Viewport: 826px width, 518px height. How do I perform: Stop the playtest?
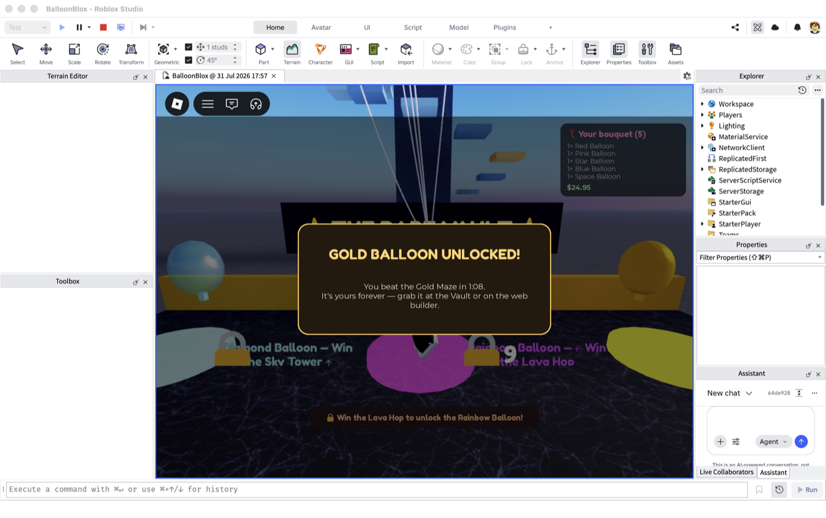tap(103, 27)
